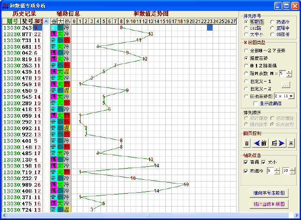Click the 奖号 column header

pos(27,21)
